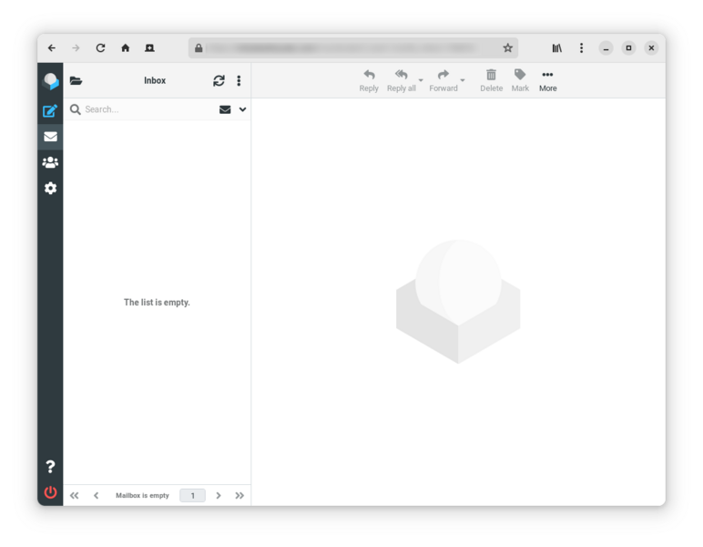Click the page number field
Viewport: 703px width, 547px height.
tap(193, 495)
